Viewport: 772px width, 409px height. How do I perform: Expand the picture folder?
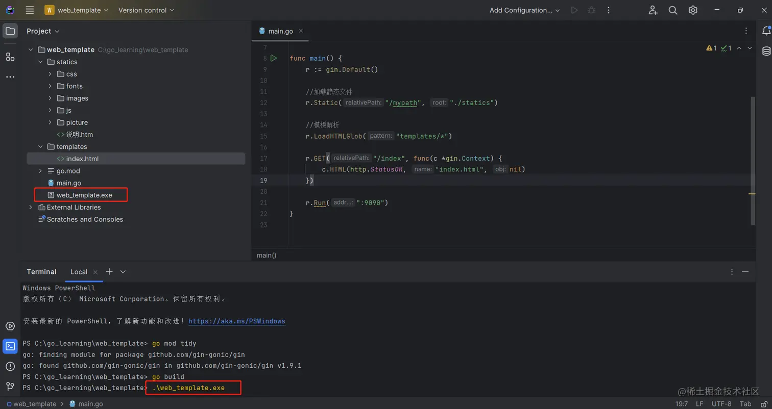tap(50, 122)
